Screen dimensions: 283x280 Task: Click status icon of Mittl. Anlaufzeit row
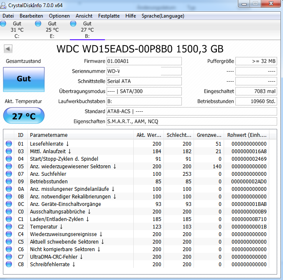coord(9,151)
